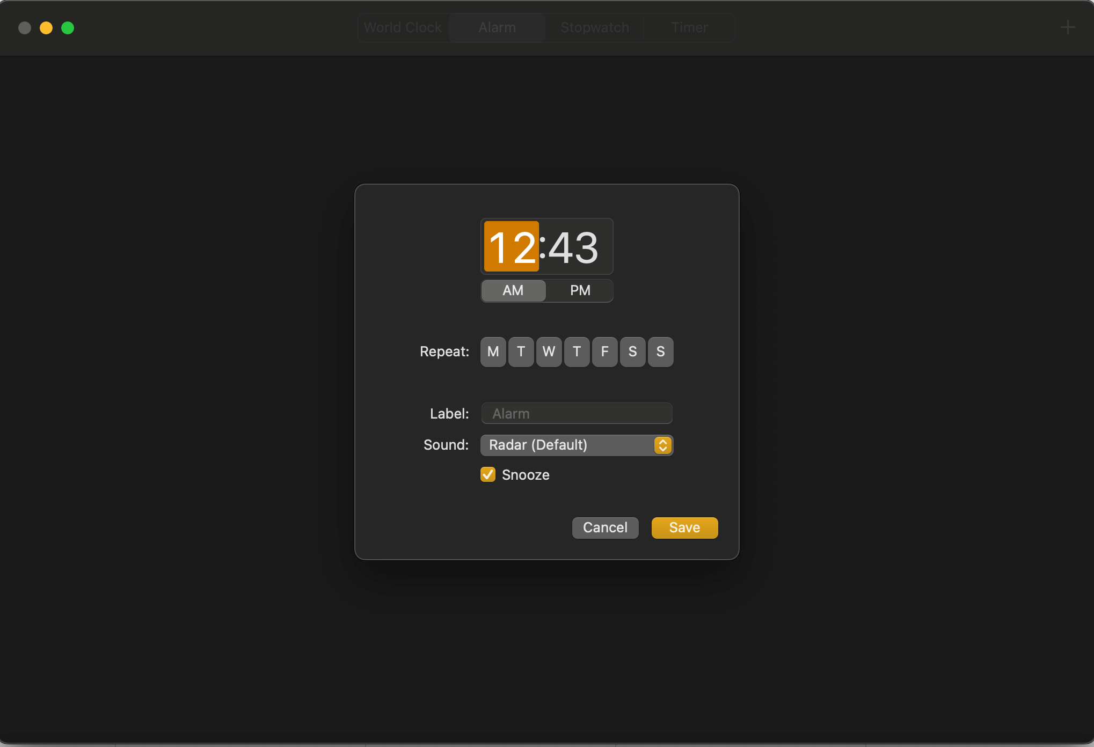
Task: Switch to the Stopwatch tab
Action: [x=595, y=27]
